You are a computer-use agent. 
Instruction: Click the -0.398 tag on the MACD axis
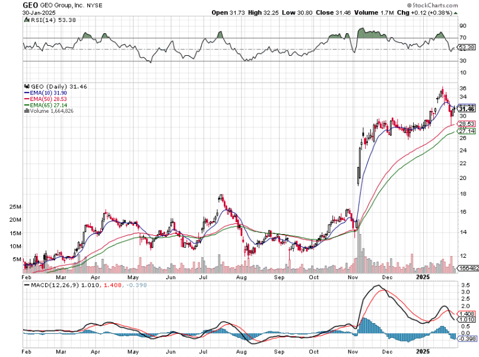point(467,339)
